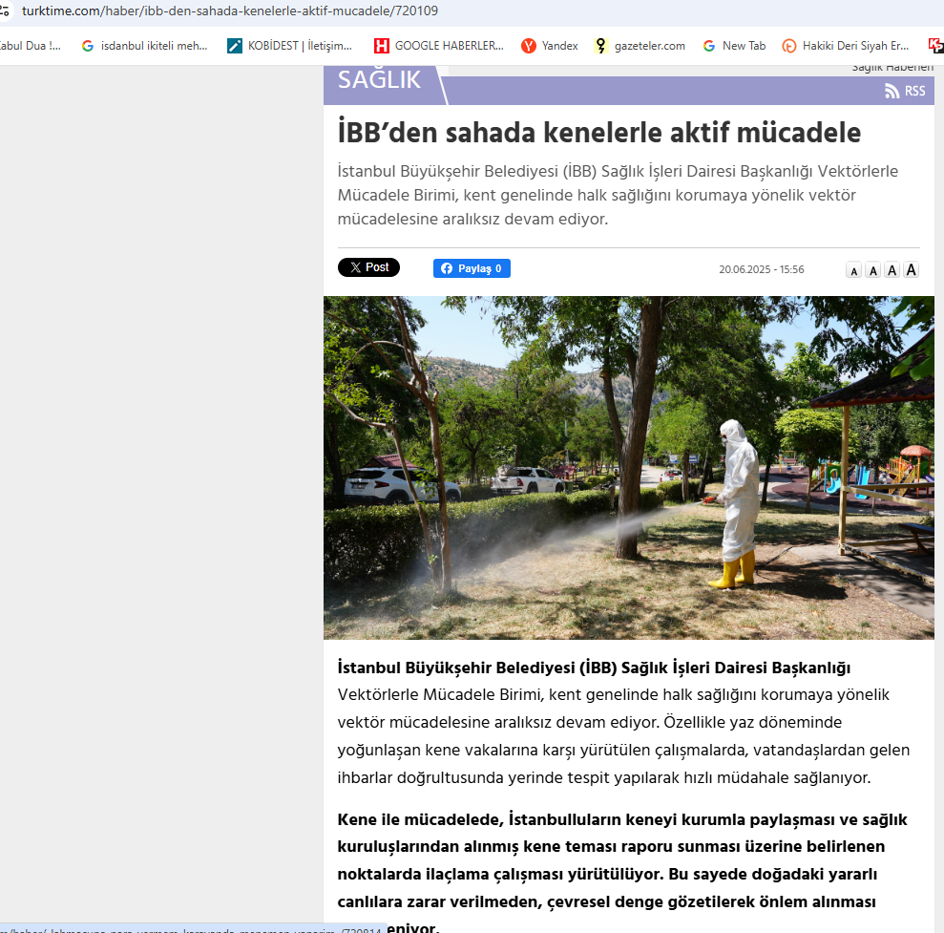Open the RSS link text
944x933 pixels.
click(914, 91)
